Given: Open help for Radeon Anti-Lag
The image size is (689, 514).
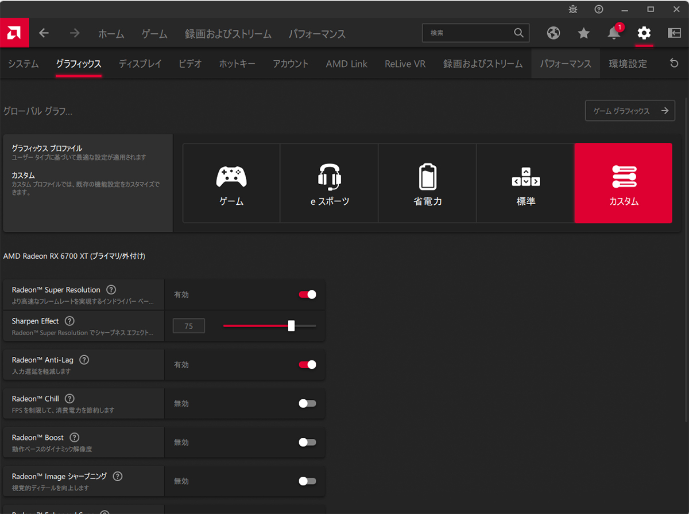Looking at the screenshot, I should (x=84, y=360).
